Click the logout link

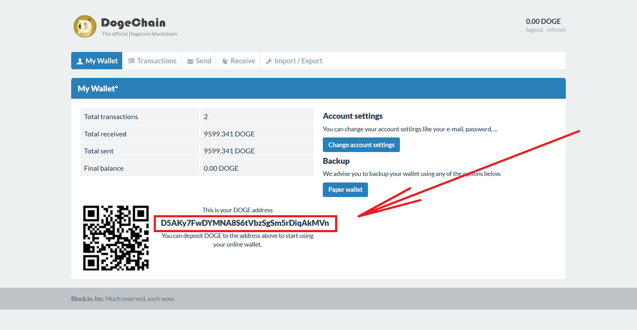(534, 30)
